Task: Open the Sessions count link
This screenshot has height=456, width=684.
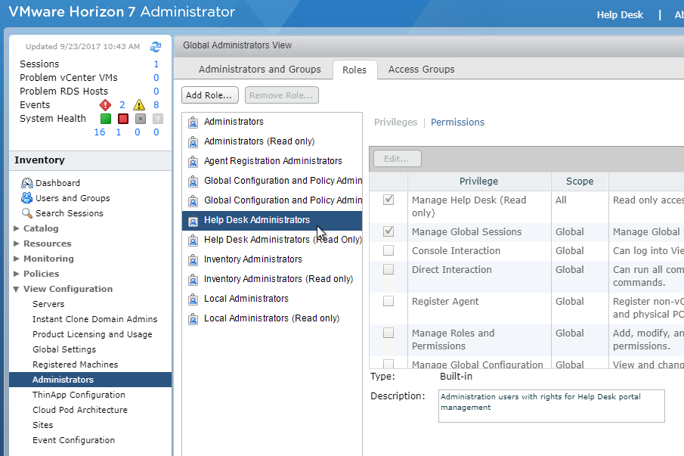Action: click(x=156, y=64)
